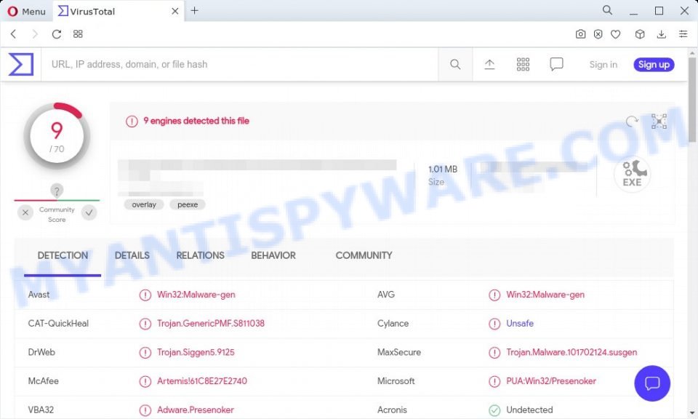Click the browser back arrow
698x419 pixels.
pos(13,34)
